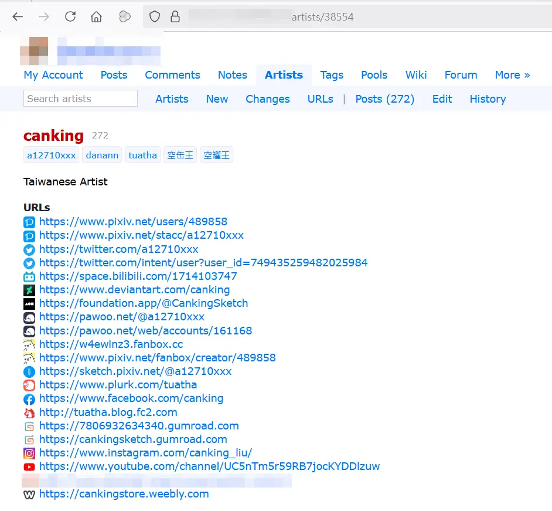Click the Plurk icon
The height and width of the screenshot is (511, 552).
coord(29,385)
